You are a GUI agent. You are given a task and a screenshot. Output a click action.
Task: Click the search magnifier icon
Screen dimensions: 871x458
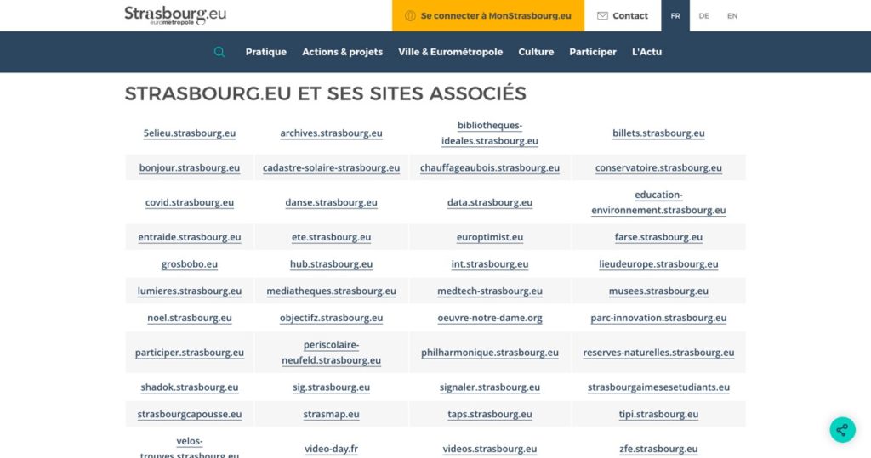[219, 52]
